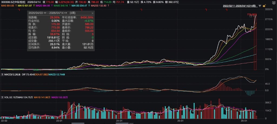This screenshot has height=124, width=277.
Task: Select the MA60 349.16 indicator label
Action: pos(61,6)
